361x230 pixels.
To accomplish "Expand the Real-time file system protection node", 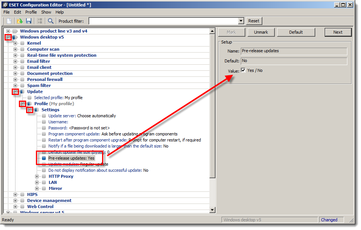I will pyautogui.click(x=15, y=56).
